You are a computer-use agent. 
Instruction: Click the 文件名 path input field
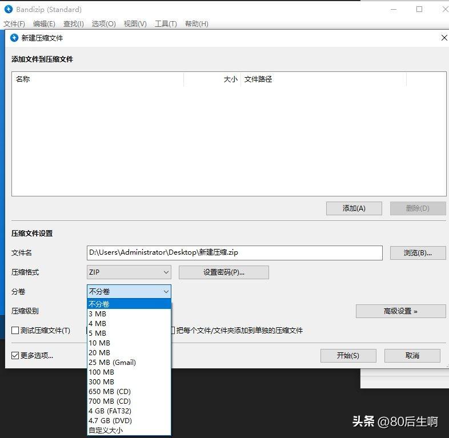point(235,253)
